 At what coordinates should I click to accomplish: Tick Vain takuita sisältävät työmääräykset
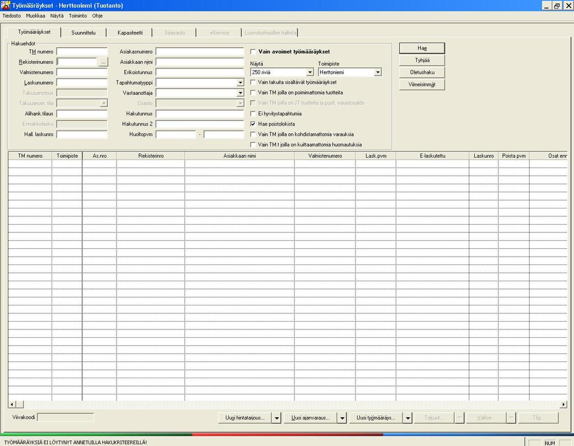[x=253, y=82]
